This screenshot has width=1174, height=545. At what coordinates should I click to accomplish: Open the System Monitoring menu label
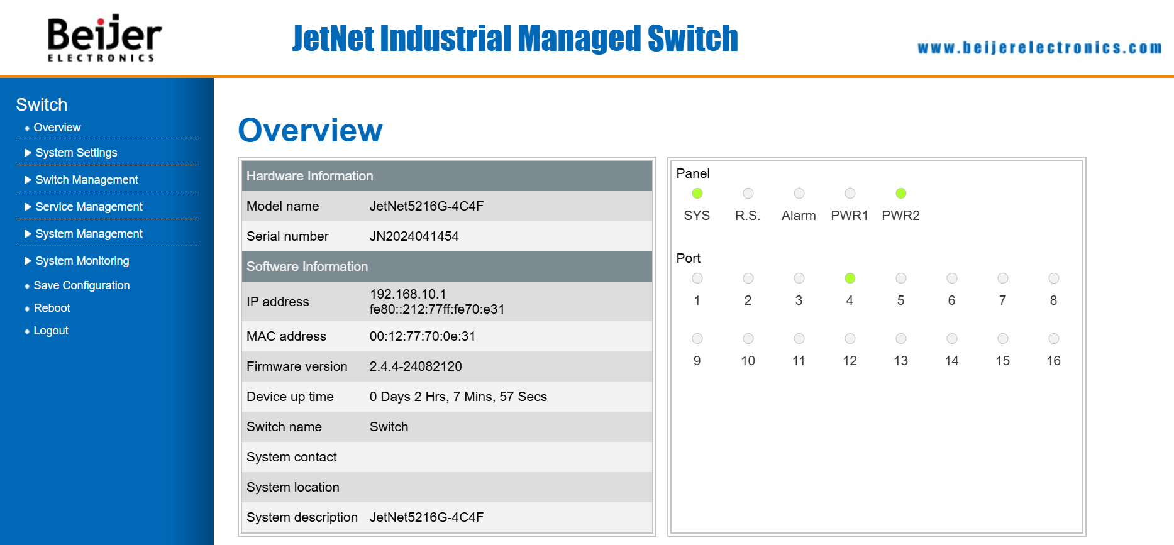coord(82,261)
